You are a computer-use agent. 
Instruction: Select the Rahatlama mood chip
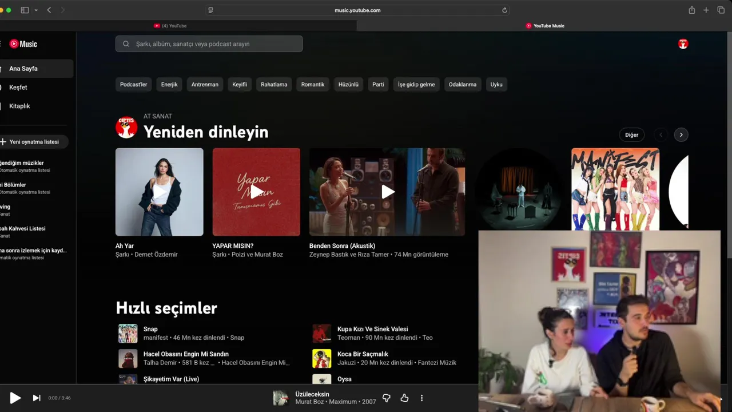pos(274,85)
